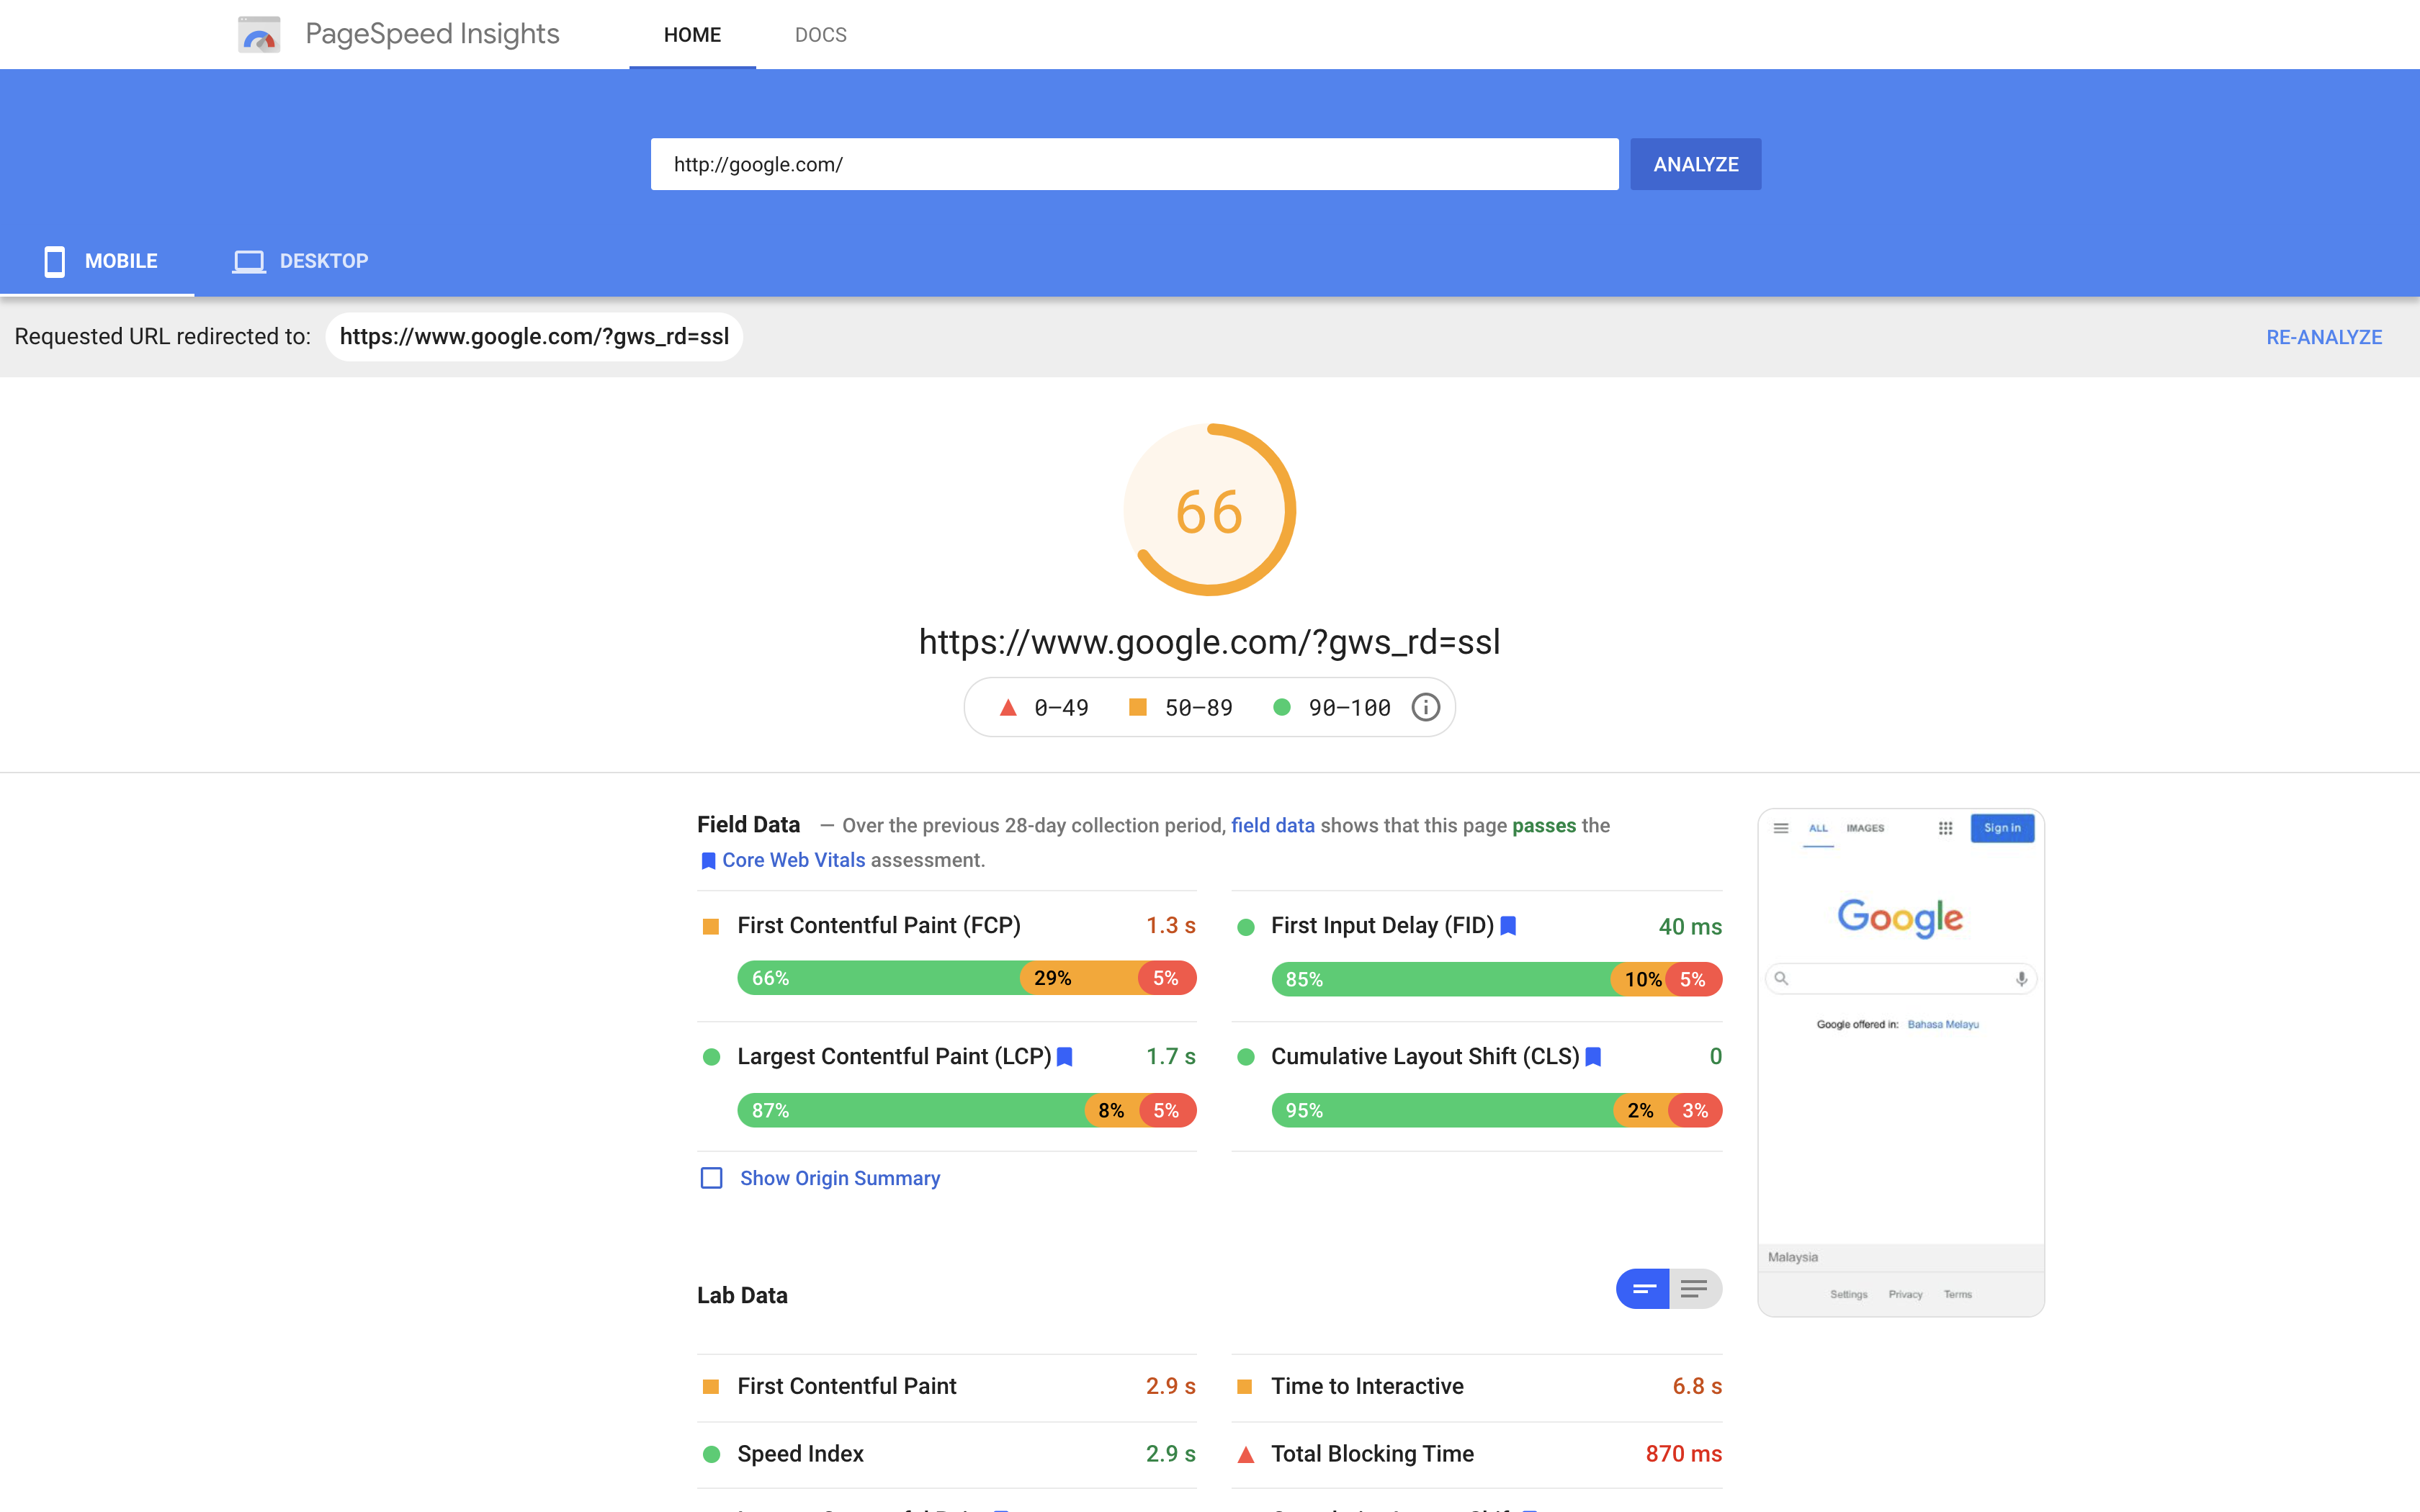Click the Cumulative Layout Shift distribution bar
This screenshot has width=2420, height=1512.
point(1496,1110)
